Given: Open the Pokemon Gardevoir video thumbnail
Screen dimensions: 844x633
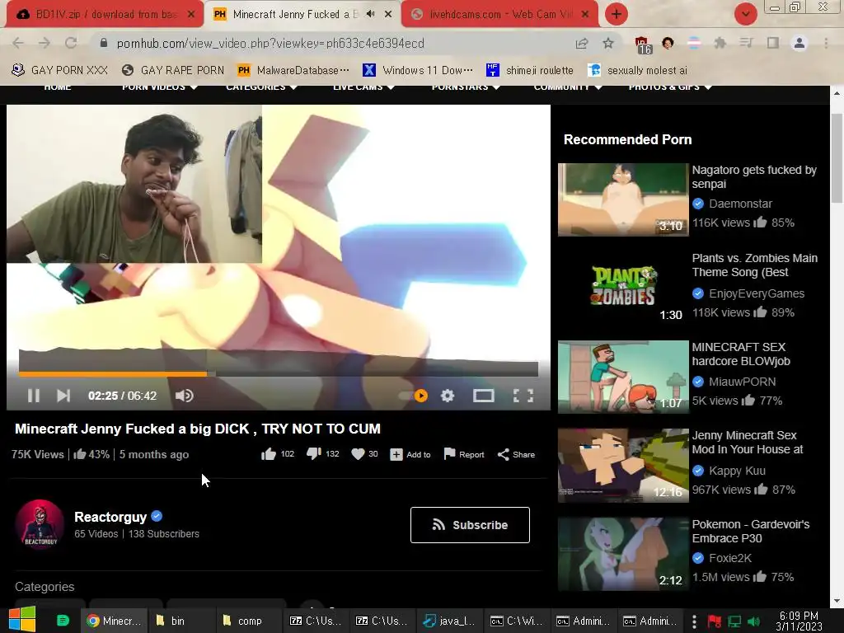Looking at the screenshot, I should tap(623, 554).
